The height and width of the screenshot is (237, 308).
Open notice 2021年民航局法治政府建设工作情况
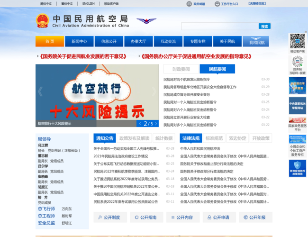point(121,156)
